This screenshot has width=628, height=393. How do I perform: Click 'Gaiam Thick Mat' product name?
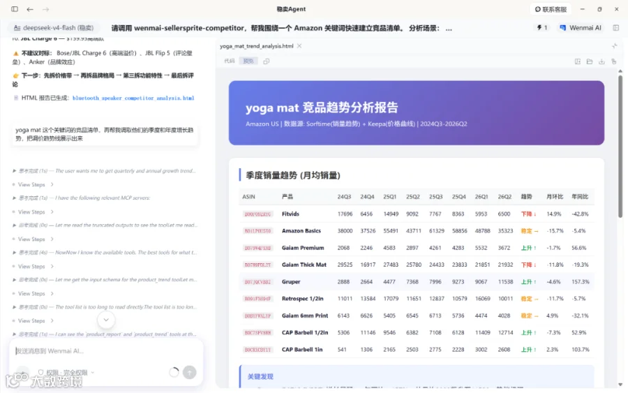coord(304,265)
